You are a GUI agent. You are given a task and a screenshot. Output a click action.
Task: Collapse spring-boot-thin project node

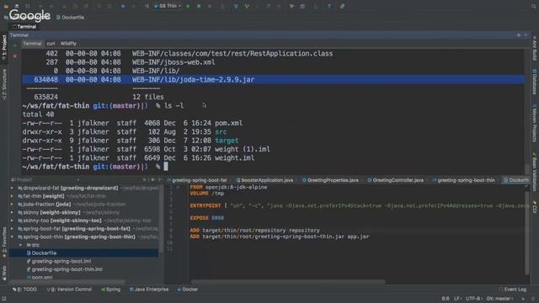(12, 237)
